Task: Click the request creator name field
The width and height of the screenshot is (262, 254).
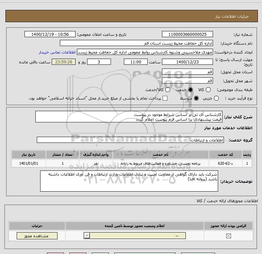Action: 145,52
